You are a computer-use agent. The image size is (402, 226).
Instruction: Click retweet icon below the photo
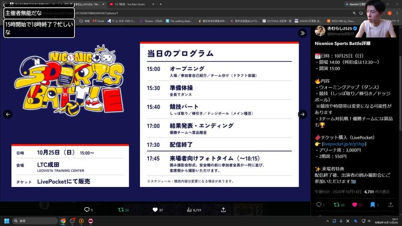click(x=121, y=210)
